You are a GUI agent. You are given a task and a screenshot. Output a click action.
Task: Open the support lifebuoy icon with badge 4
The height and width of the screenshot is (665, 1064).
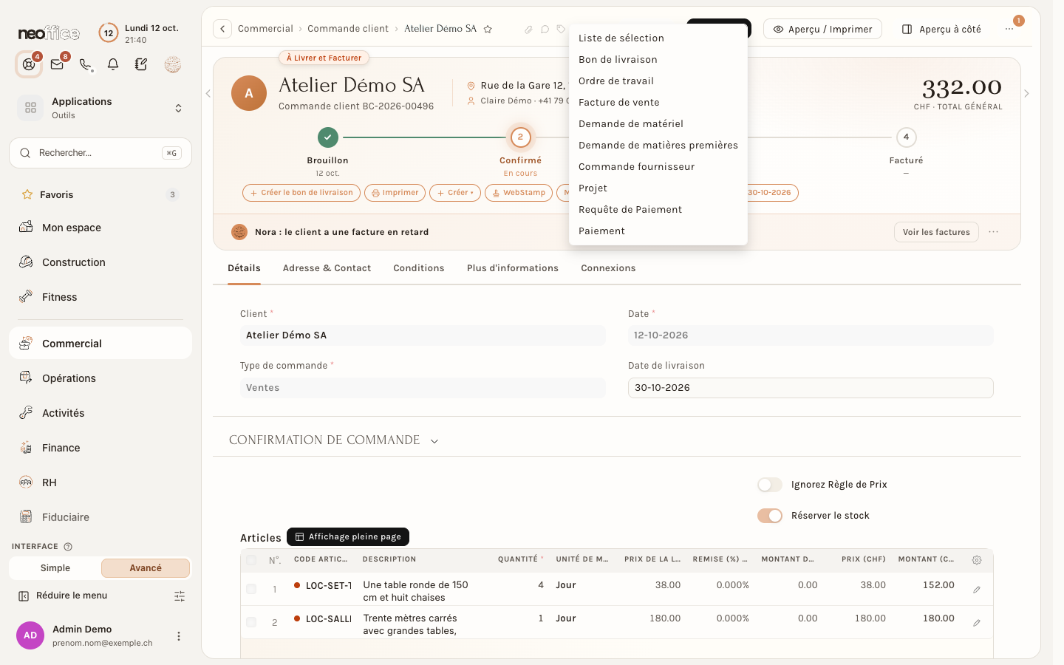pyautogui.click(x=29, y=64)
